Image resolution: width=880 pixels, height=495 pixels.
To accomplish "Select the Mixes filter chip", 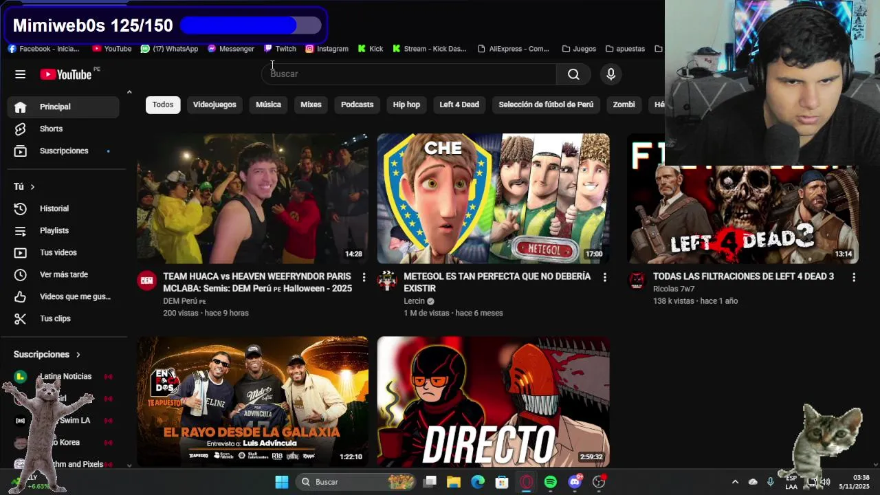I will (311, 104).
